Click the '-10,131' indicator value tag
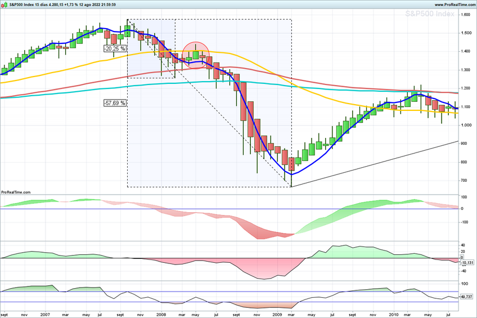 click(467, 262)
